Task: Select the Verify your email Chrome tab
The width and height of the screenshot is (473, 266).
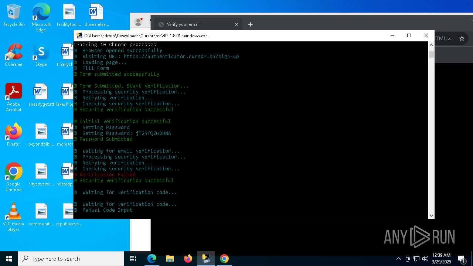Action: pyautogui.click(x=198, y=24)
